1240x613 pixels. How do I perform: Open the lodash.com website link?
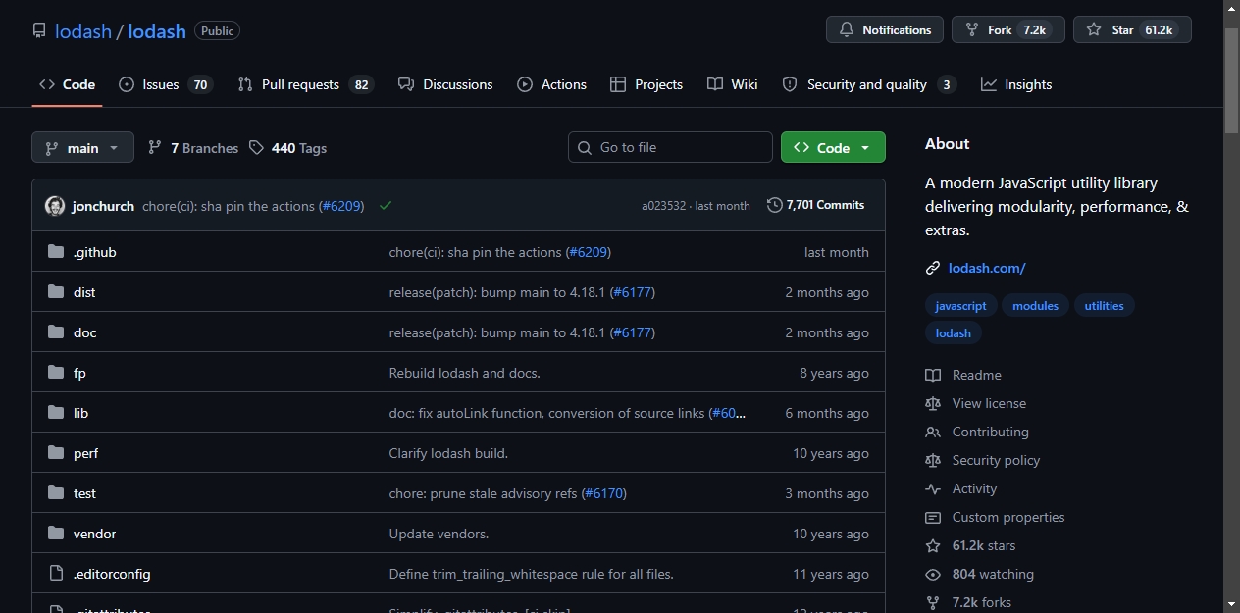click(987, 268)
